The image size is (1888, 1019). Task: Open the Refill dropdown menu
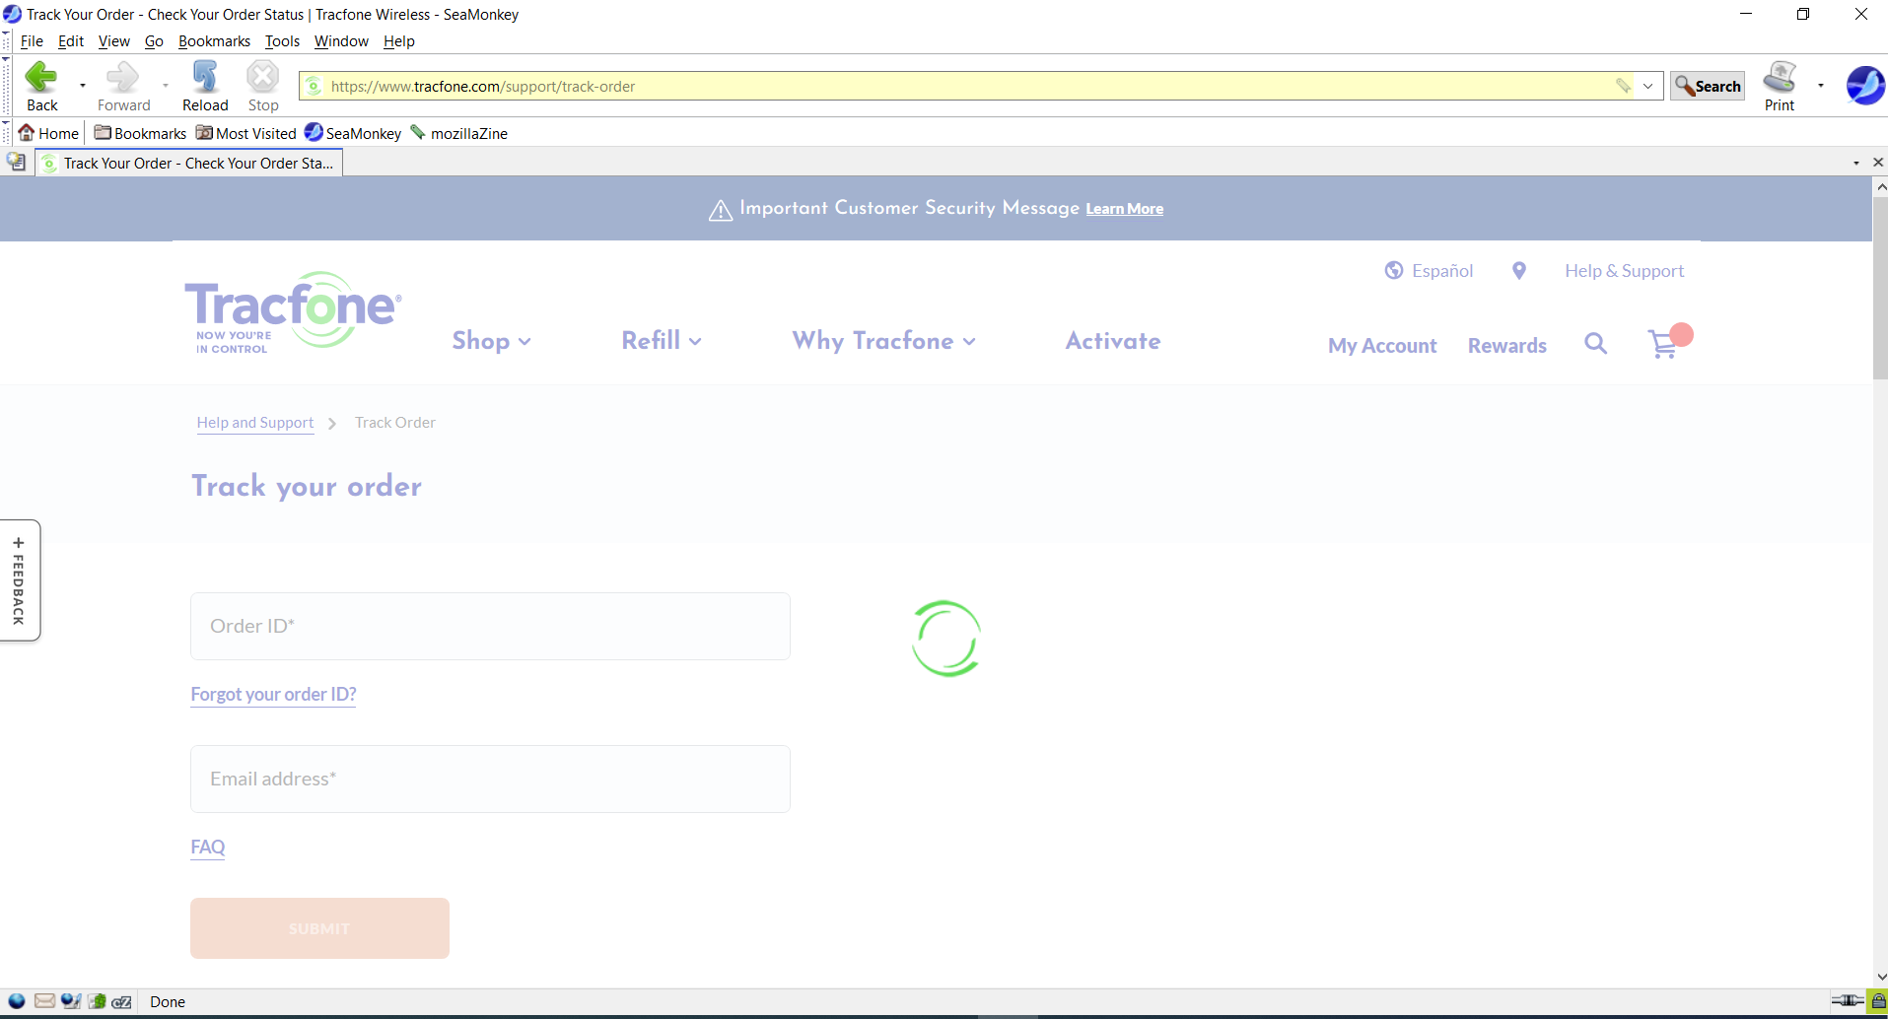660,341
